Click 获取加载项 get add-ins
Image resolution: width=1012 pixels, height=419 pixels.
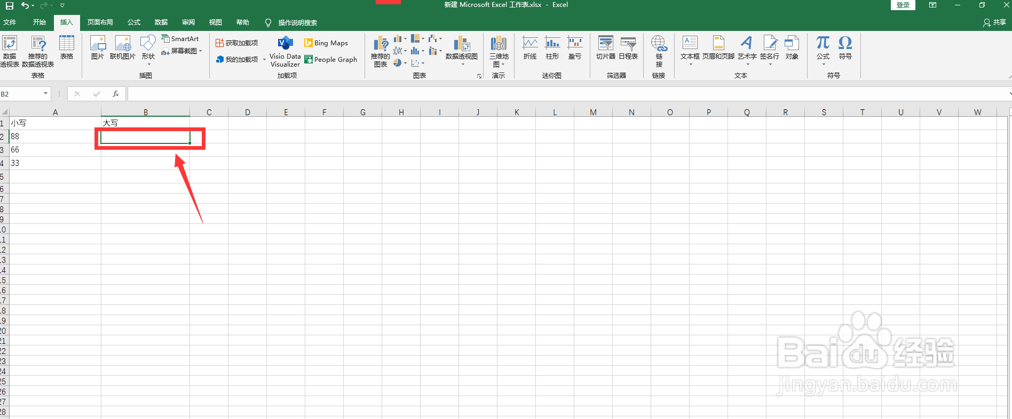click(236, 43)
